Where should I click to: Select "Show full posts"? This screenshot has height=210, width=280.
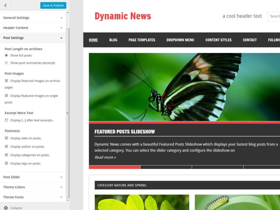point(6,55)
